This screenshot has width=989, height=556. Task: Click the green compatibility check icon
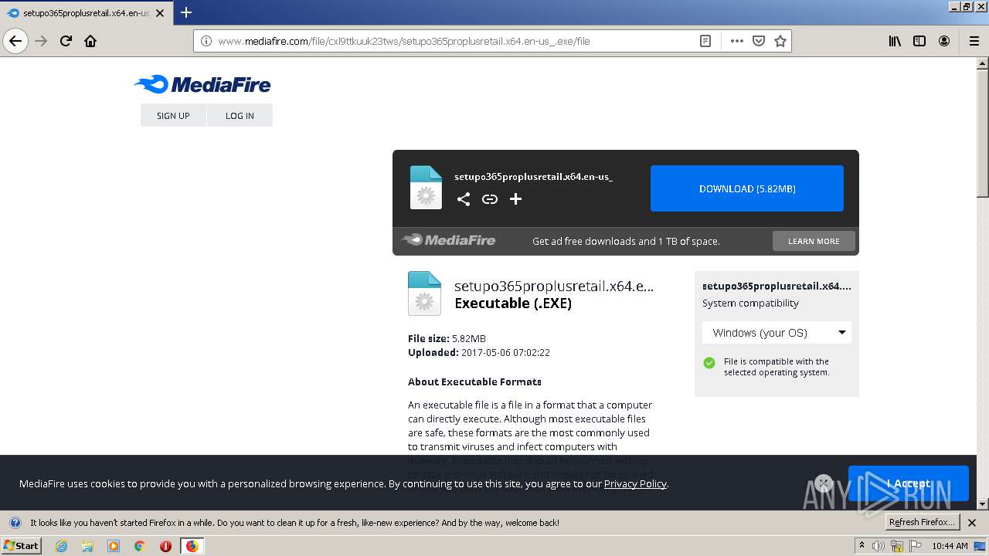click(x=709, y=363)
